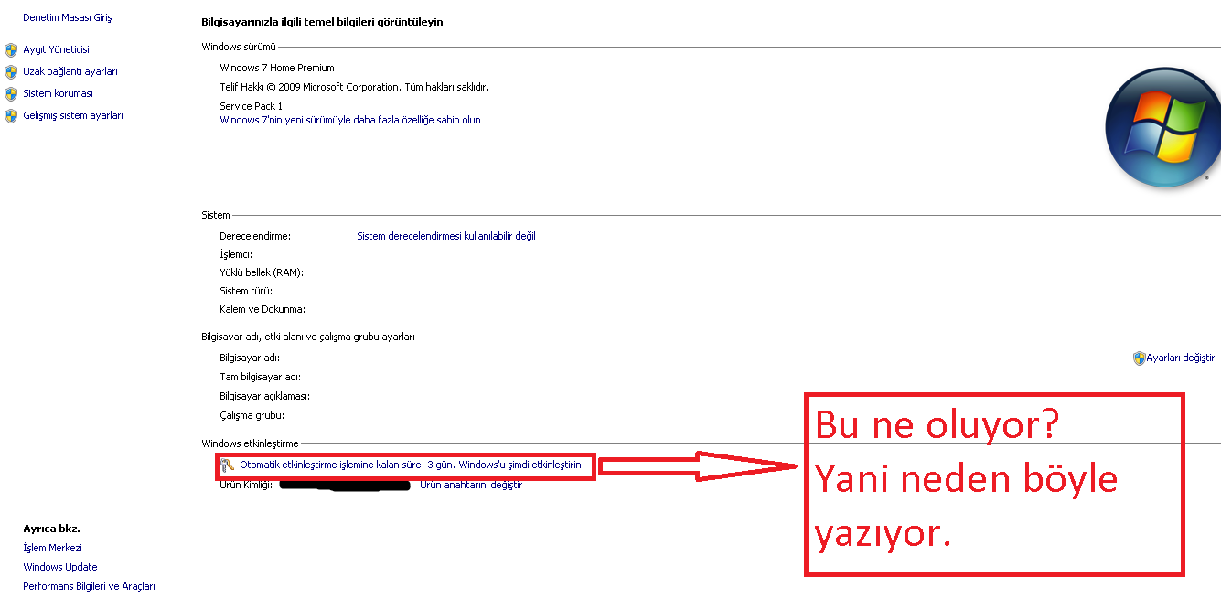Open Gelişmiş sistem ayarları link

[73, 116]
